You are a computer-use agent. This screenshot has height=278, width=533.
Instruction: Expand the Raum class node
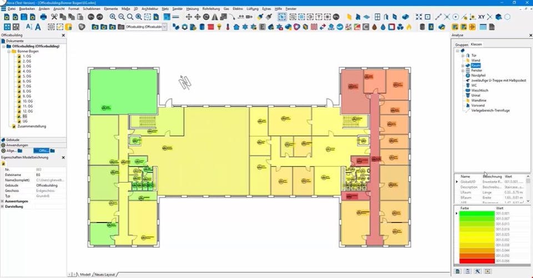[x=462, y=65]
